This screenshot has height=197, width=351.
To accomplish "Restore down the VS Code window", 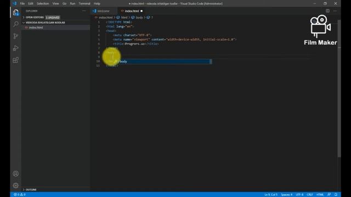I will tap(325, 4).
